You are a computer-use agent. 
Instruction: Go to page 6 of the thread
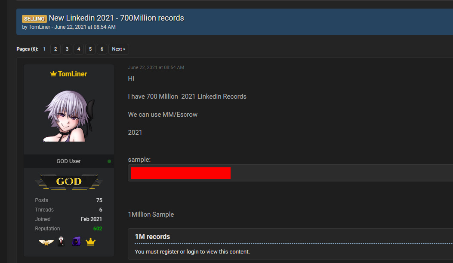102,49
